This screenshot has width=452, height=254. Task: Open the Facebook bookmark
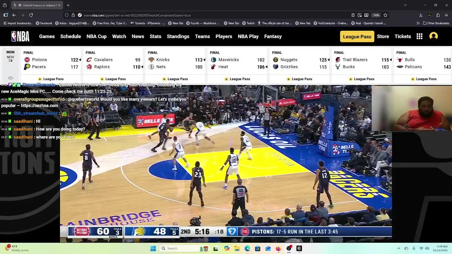[44, 23]
